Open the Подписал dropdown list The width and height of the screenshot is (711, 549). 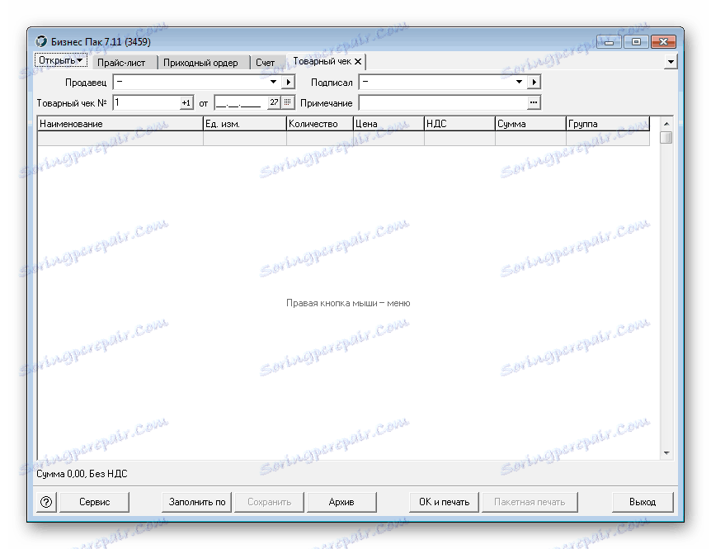(518, 82)
